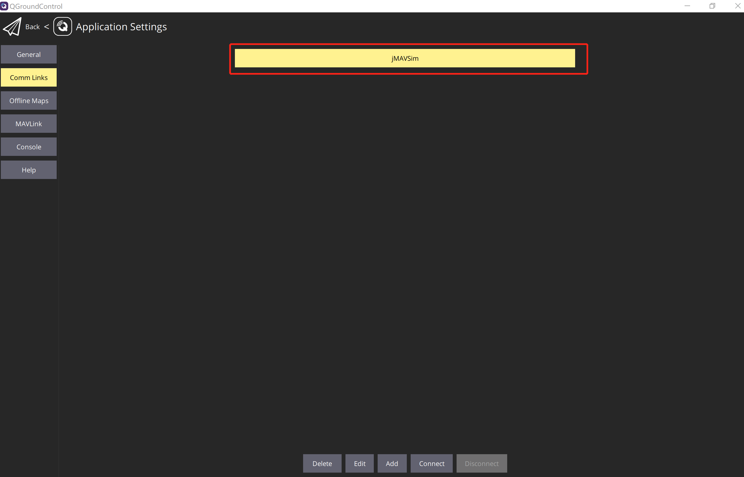Click the Connect button
744x477 pixels.
pyautogui.click(x=432, y=463)
